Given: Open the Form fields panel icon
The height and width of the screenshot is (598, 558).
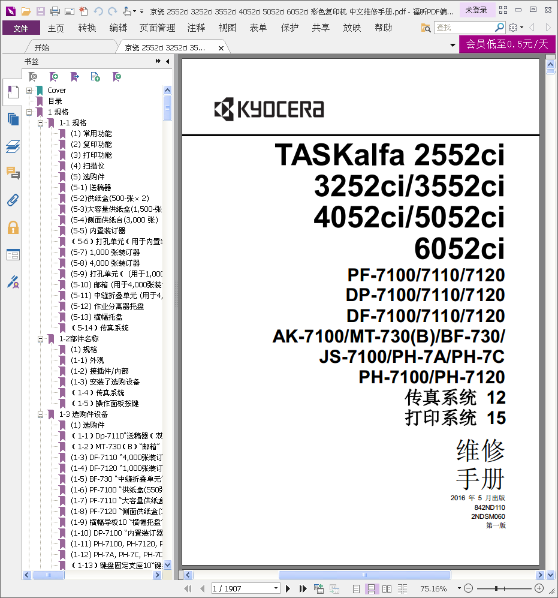Looking at the screenshot, I should tap(13, 254).
